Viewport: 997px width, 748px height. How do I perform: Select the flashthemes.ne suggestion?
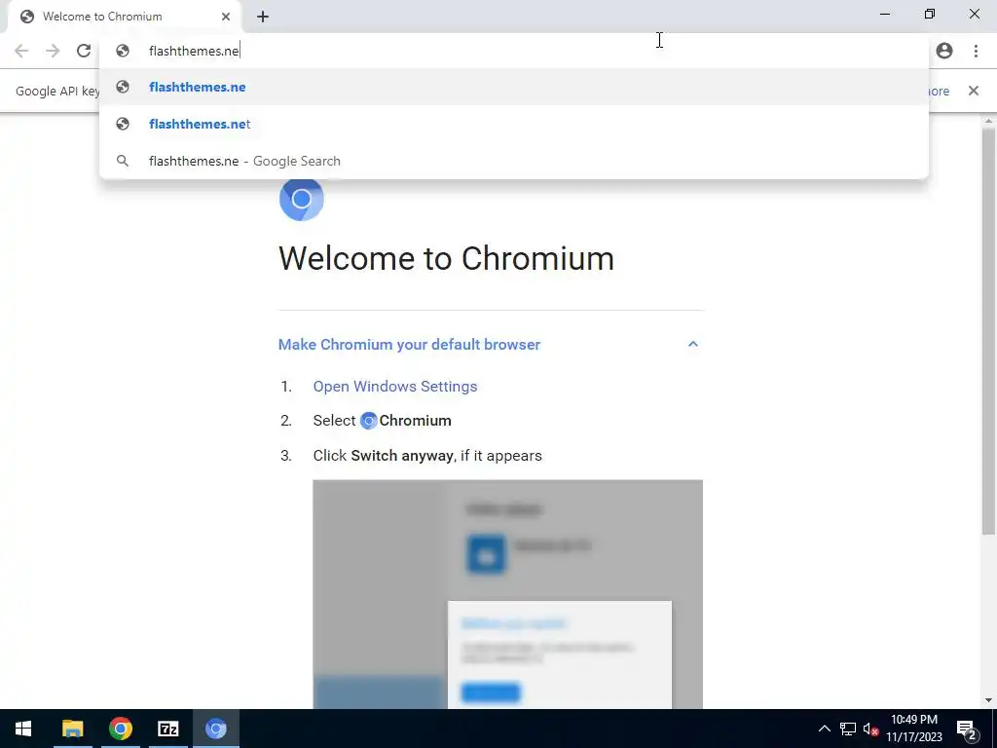pos(514,87)
